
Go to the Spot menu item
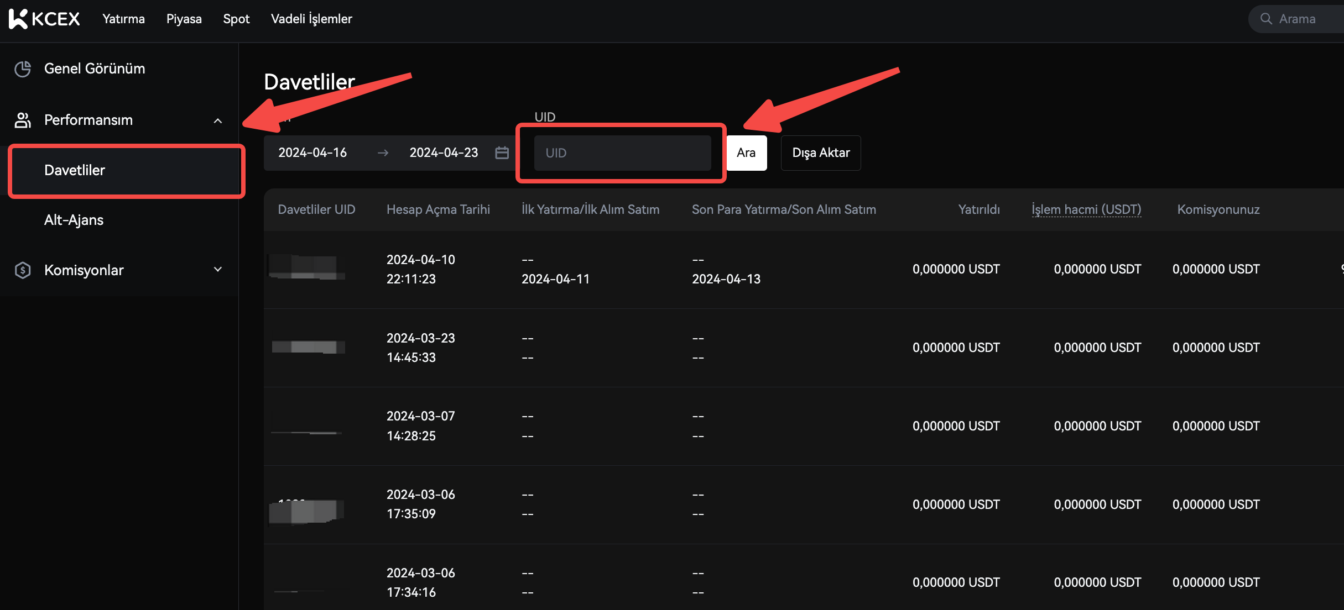[236, 19]
